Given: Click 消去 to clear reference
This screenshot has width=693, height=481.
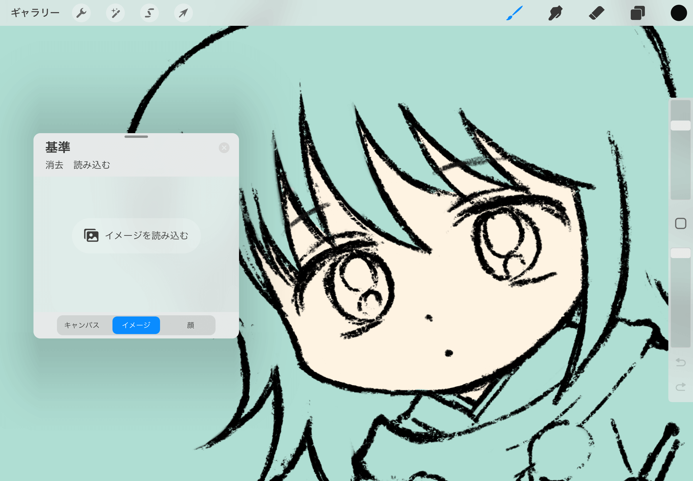Looking at the screenshot, I should pos(54,165).
